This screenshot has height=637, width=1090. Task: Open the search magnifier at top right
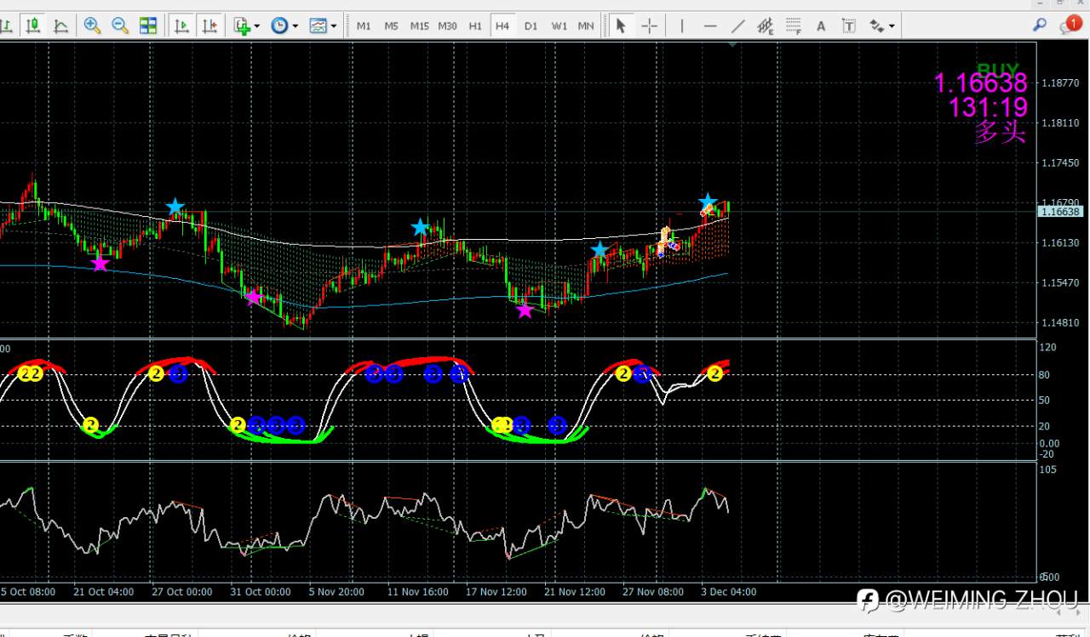point(1039,25)
